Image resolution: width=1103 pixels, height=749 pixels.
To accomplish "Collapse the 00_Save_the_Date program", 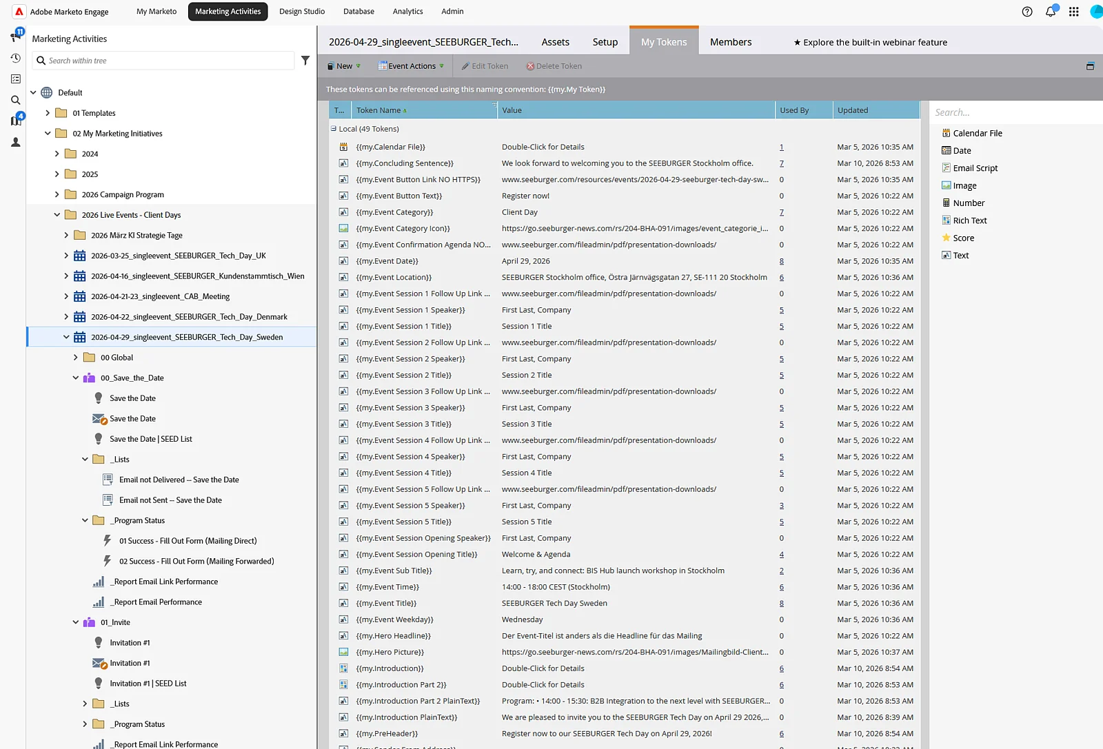I will [x=76, y=378].
